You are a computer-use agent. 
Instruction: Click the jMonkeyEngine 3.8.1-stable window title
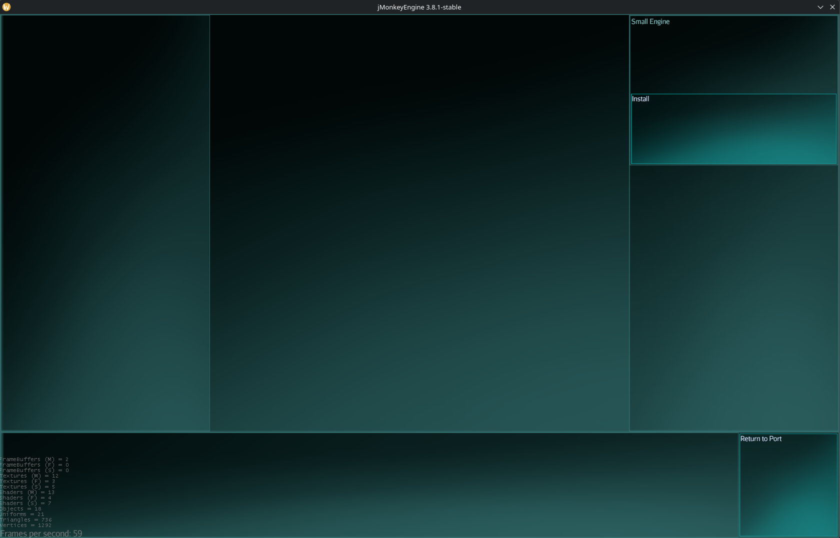[x=419, y=7]
